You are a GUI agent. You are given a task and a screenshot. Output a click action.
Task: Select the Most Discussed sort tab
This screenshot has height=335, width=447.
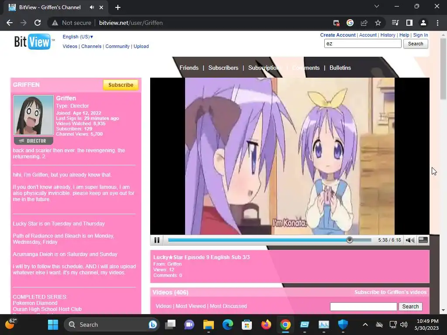228,306
